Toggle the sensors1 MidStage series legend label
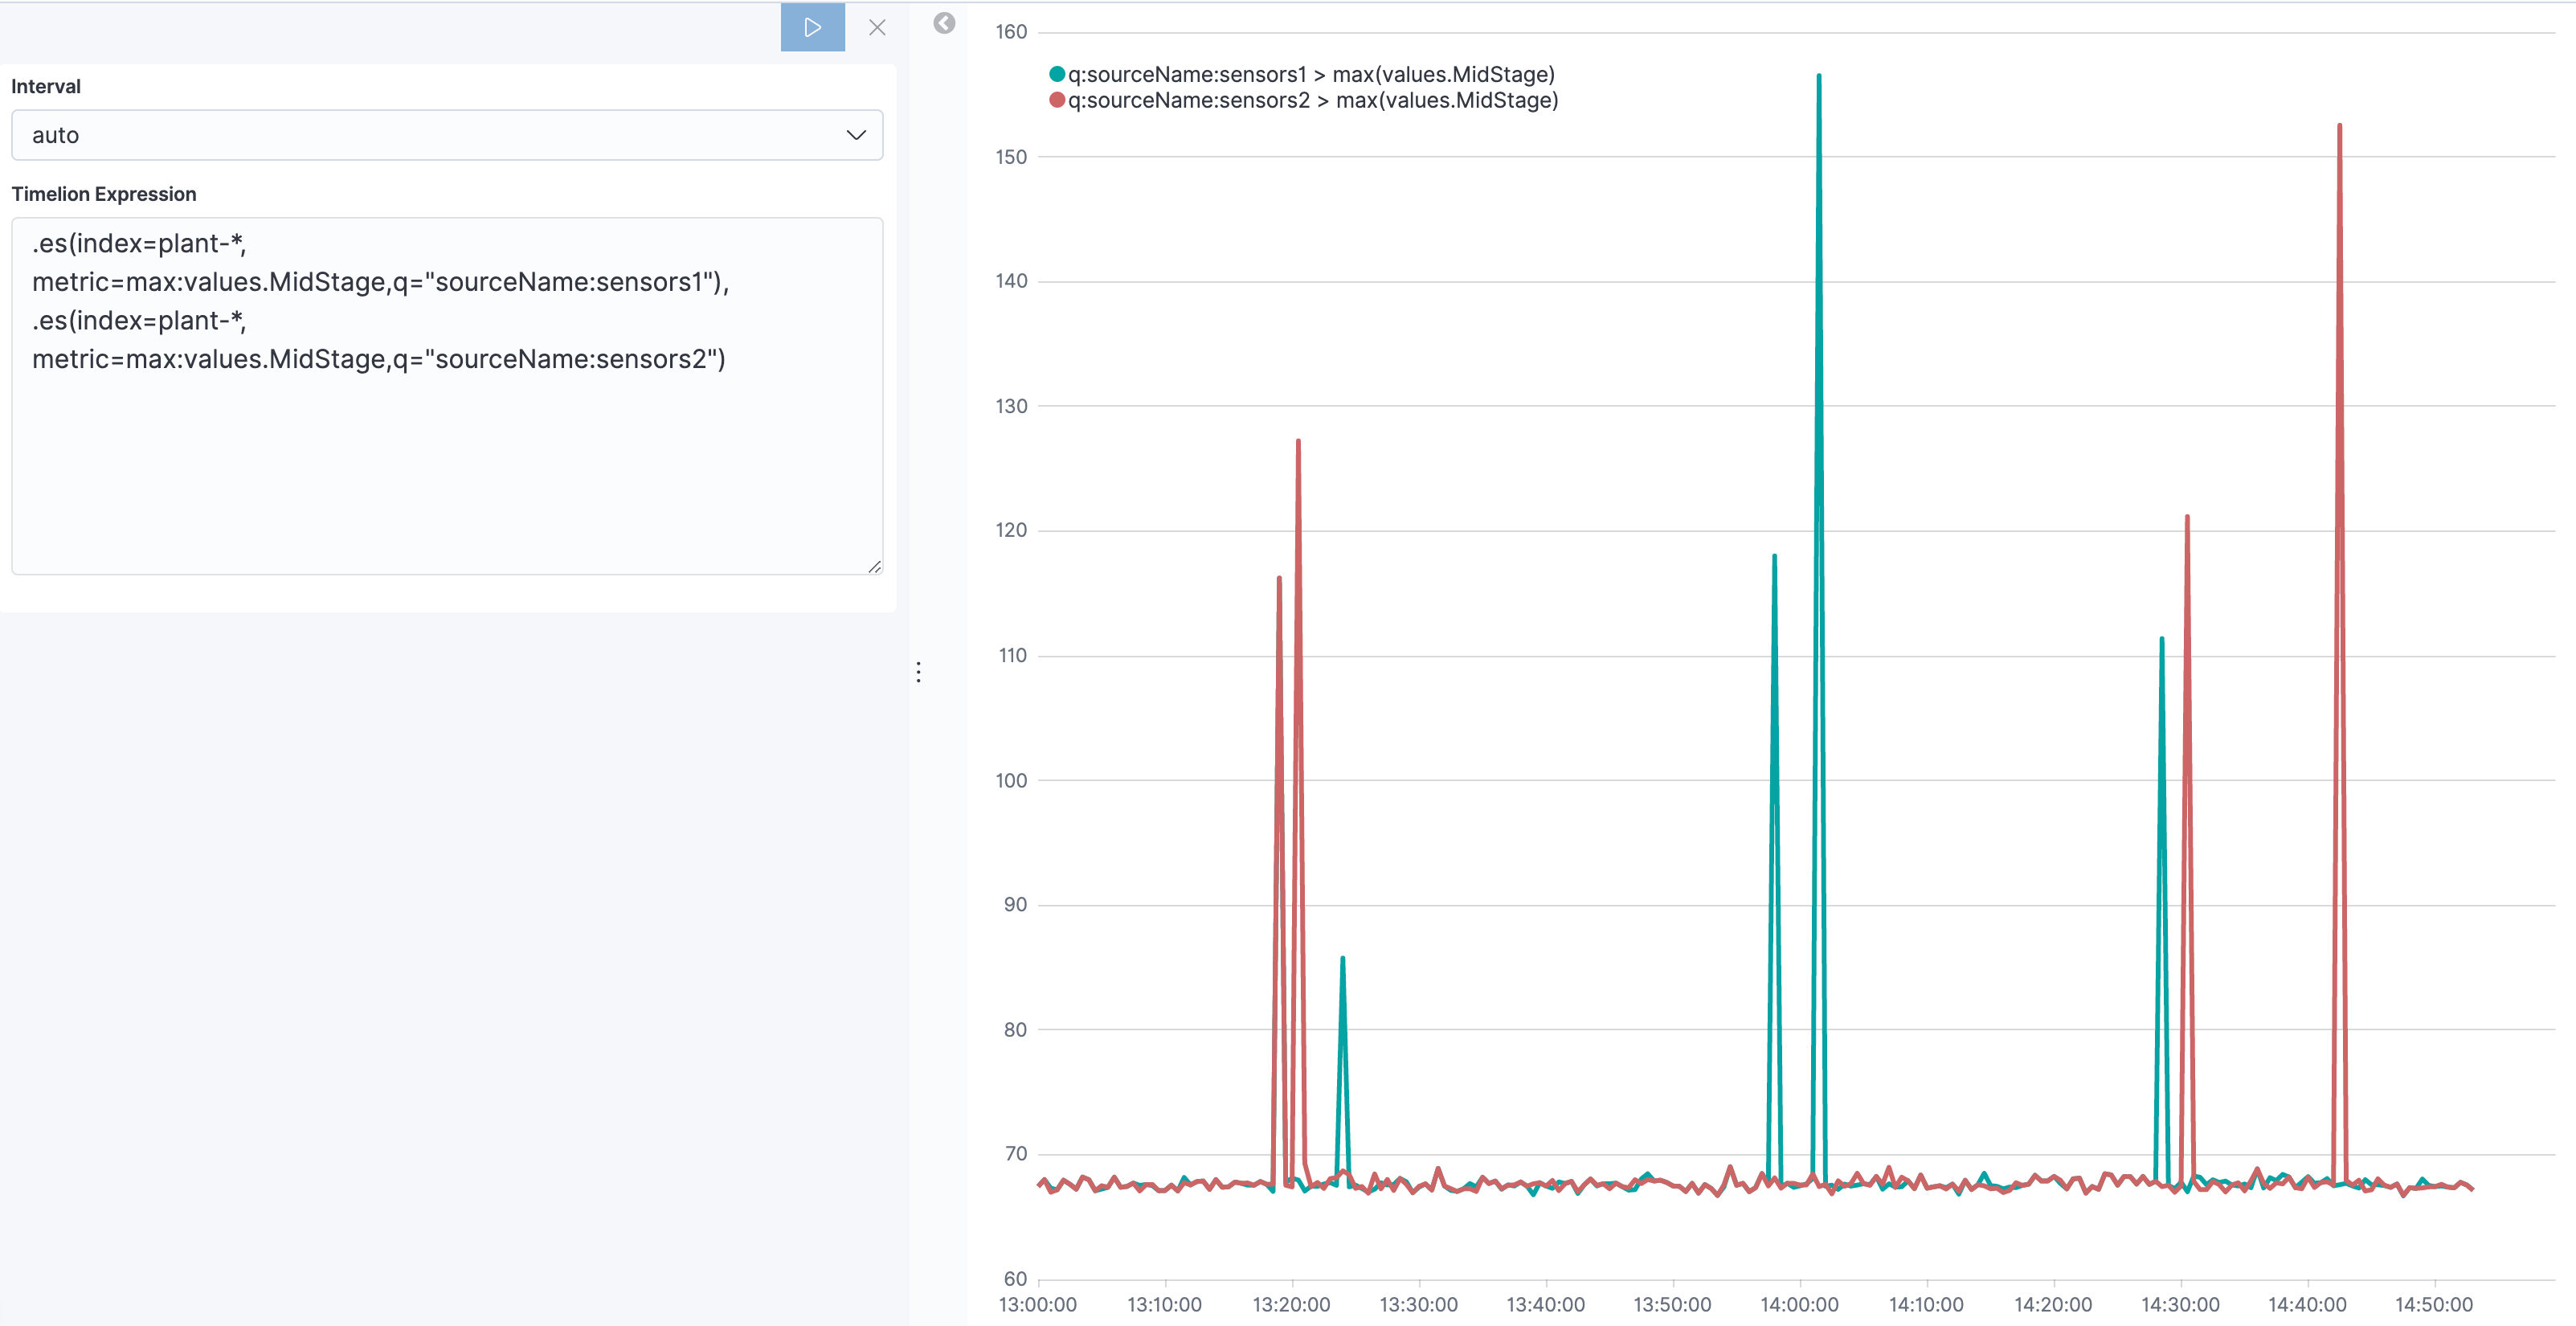Screen dimensions: 2576x1326 1311,74
